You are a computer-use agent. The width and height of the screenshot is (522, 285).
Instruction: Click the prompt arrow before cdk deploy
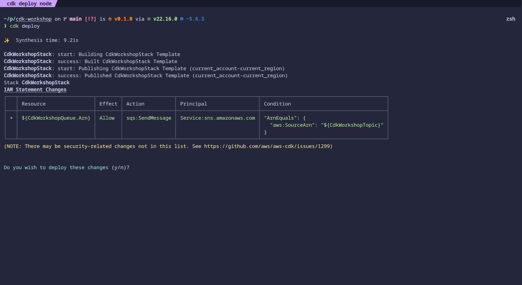click(x=5, y=26)
